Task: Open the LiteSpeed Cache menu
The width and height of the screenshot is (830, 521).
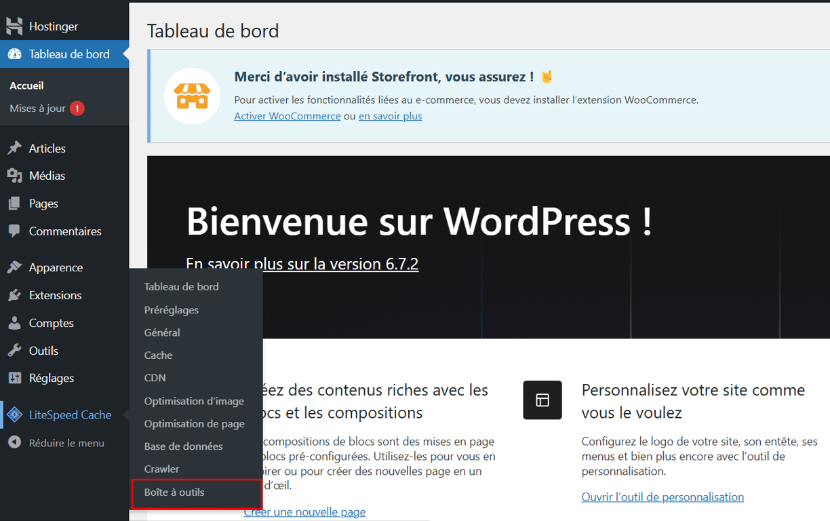Action: [x=64, y=414]
